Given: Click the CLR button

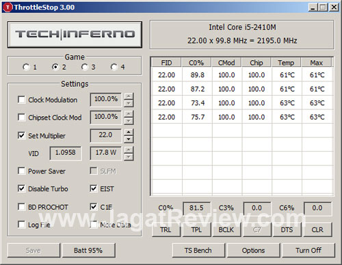Looking at the screenshot, I should point(317,230).
